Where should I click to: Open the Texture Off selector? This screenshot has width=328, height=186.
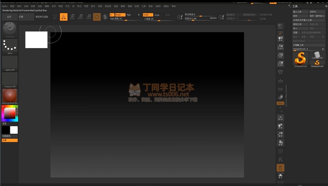[x=10, y=79]
